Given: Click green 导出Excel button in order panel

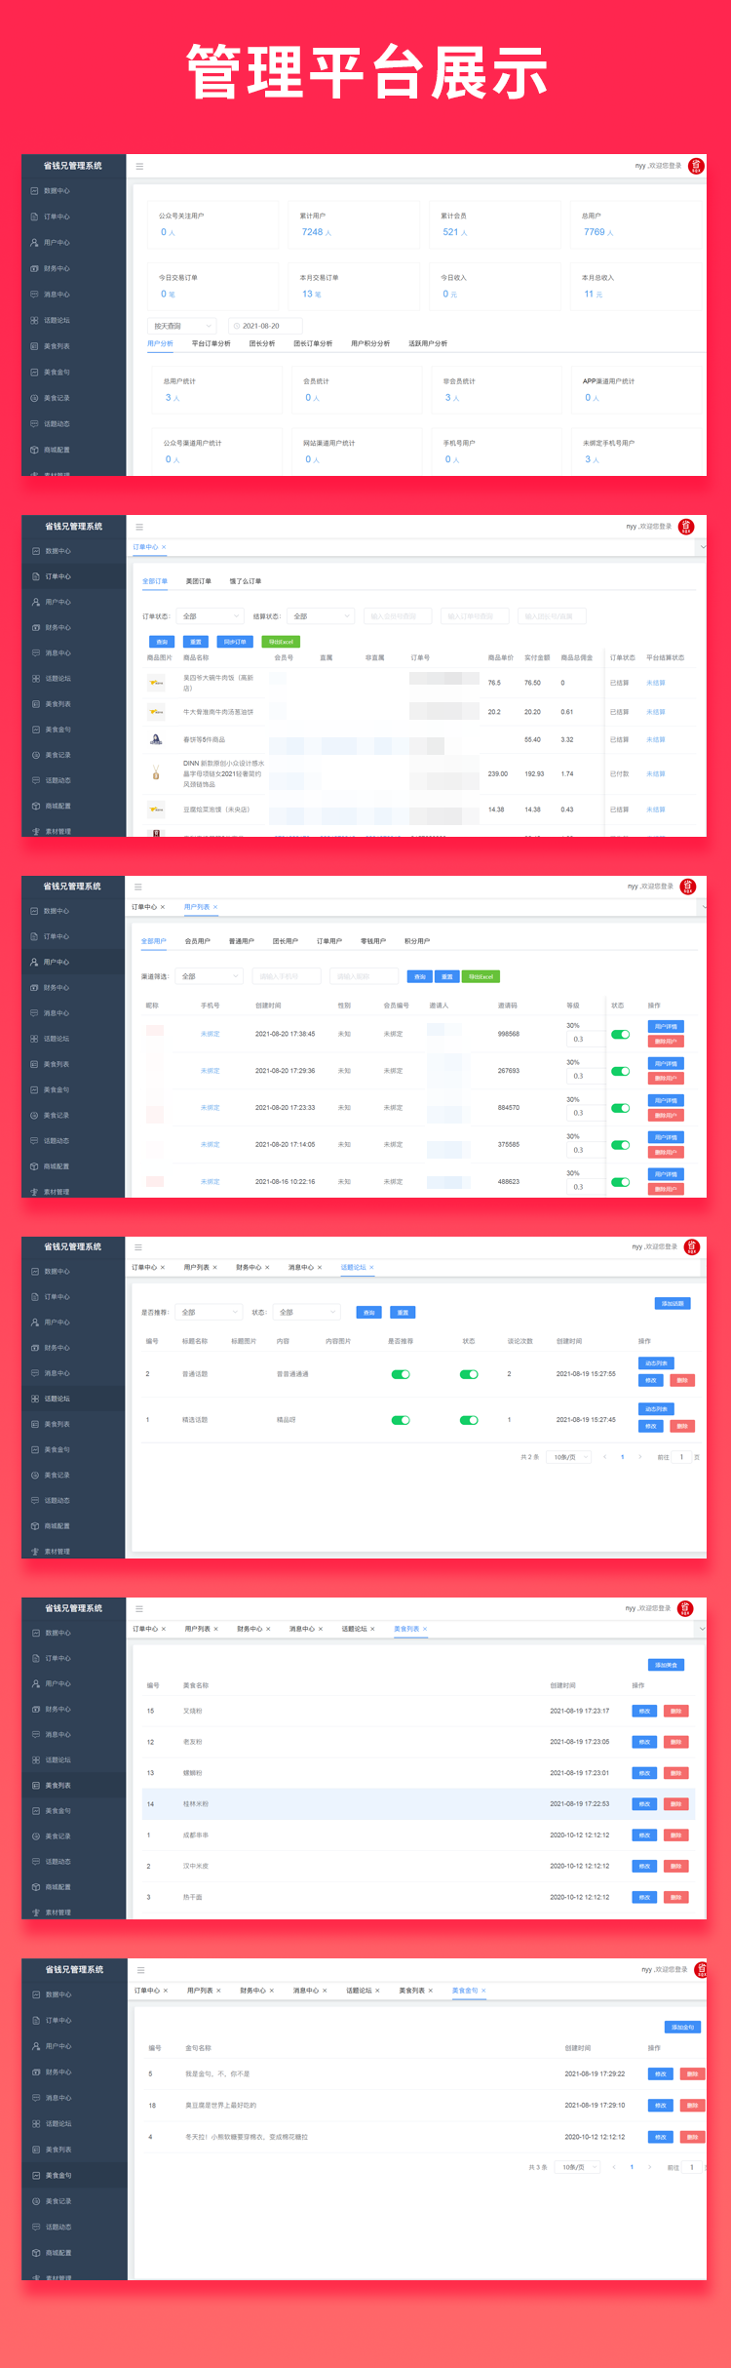Looking at the screenshot, I should [281, 642].
